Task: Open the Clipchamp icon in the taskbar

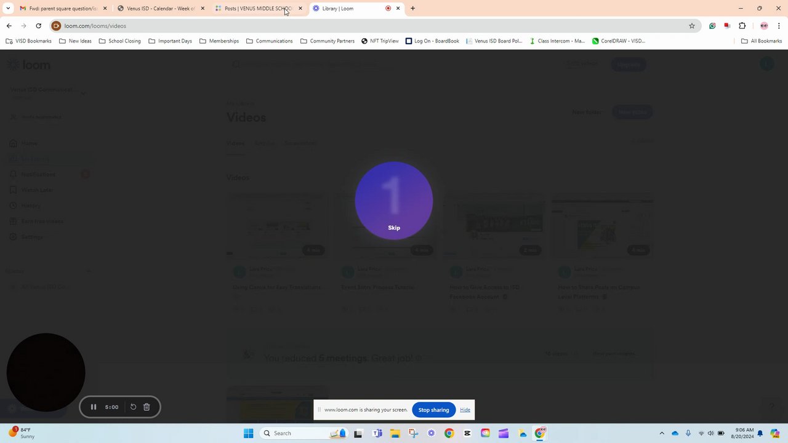Action: pyautogui.click(x=504, y=433)
